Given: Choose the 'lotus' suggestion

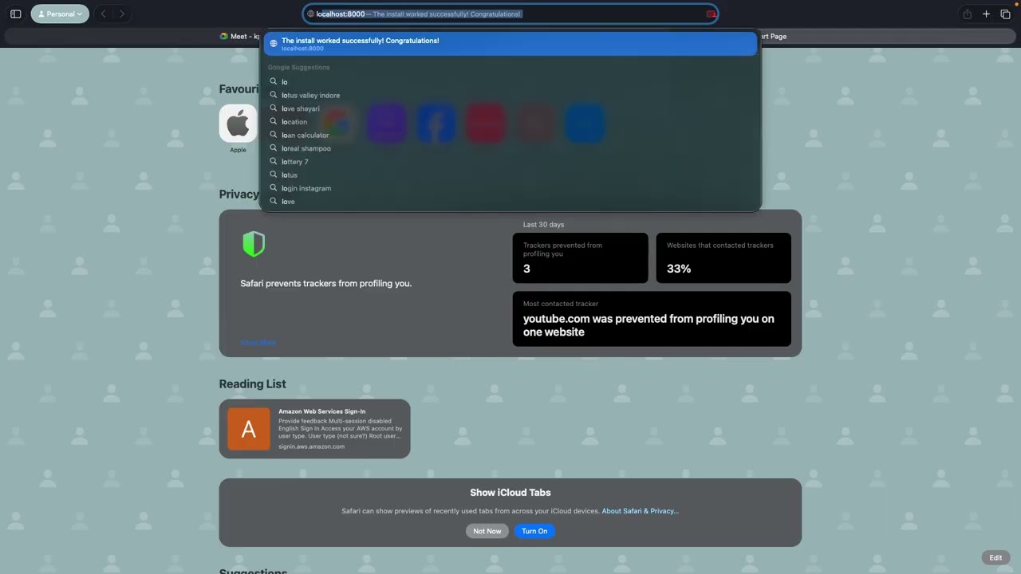Looking at the screenshot, I should pyautogui.click(x=510, y=175).
